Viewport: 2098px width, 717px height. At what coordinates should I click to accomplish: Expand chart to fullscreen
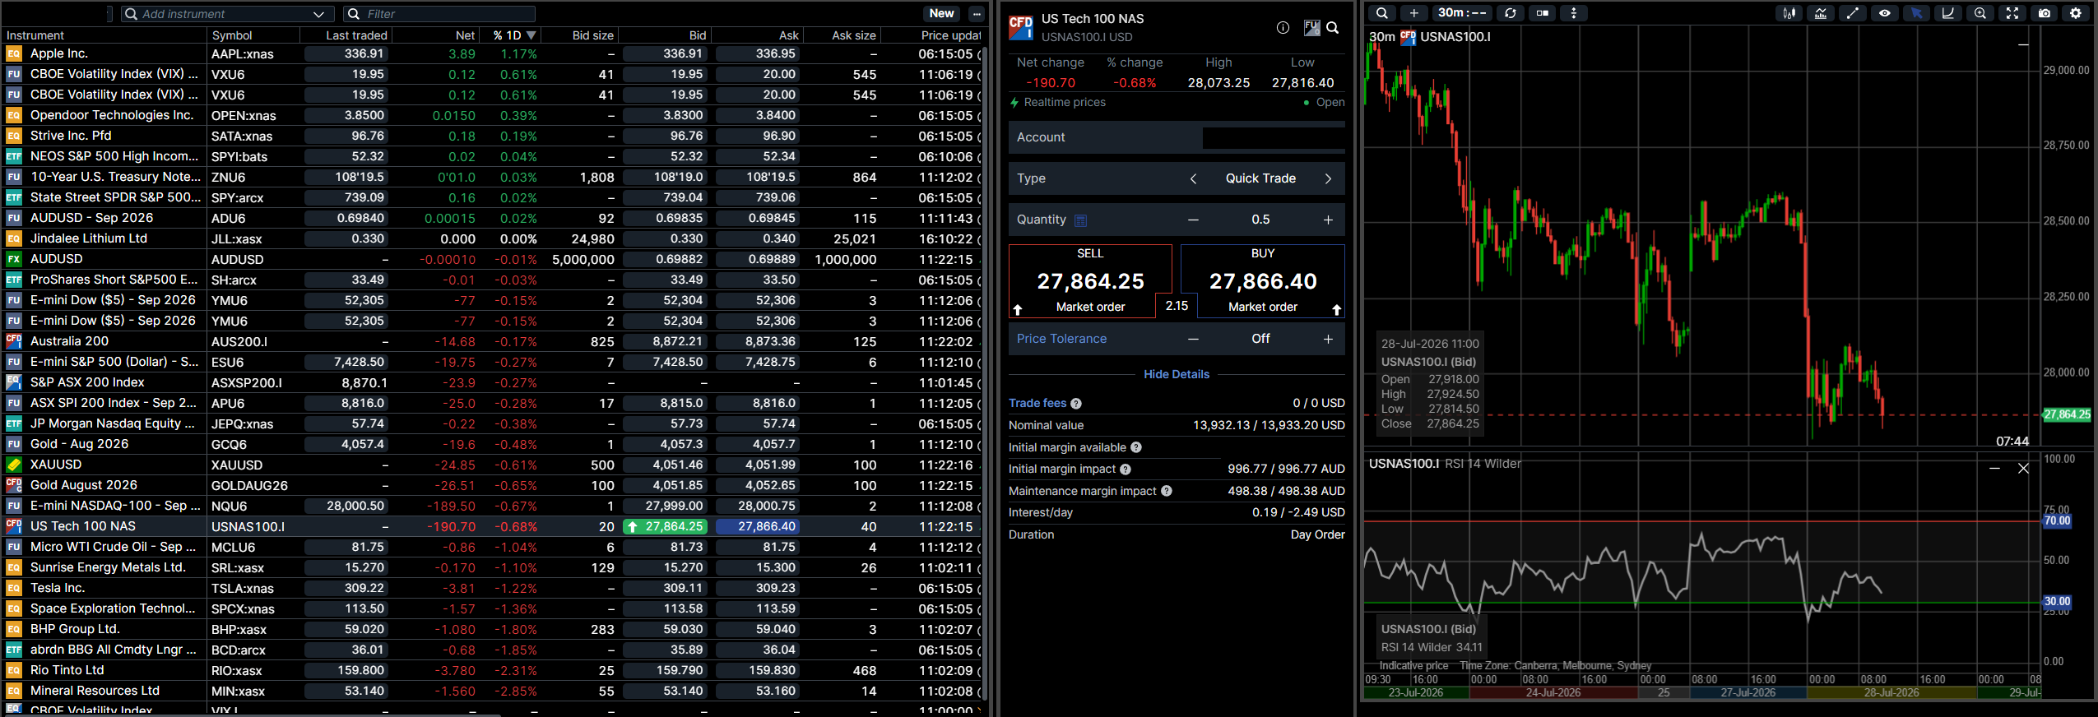coord(2012,13)
